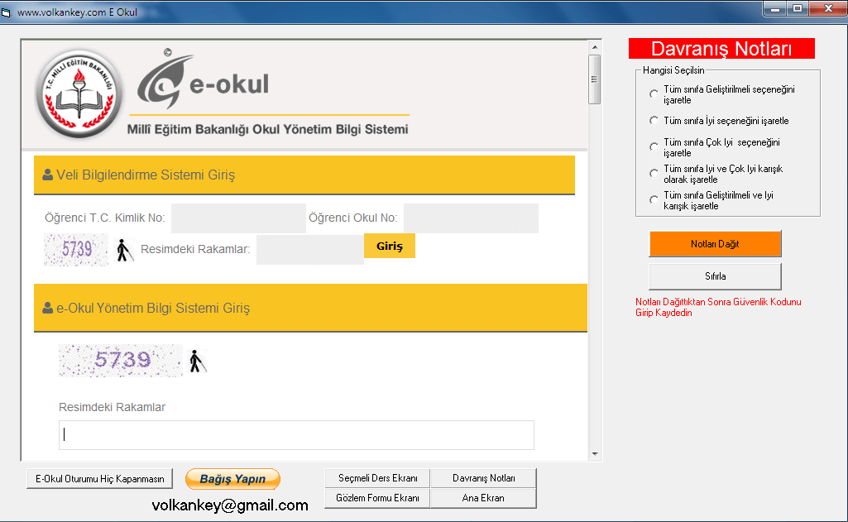Click the Sıfırla reset button

715,276
